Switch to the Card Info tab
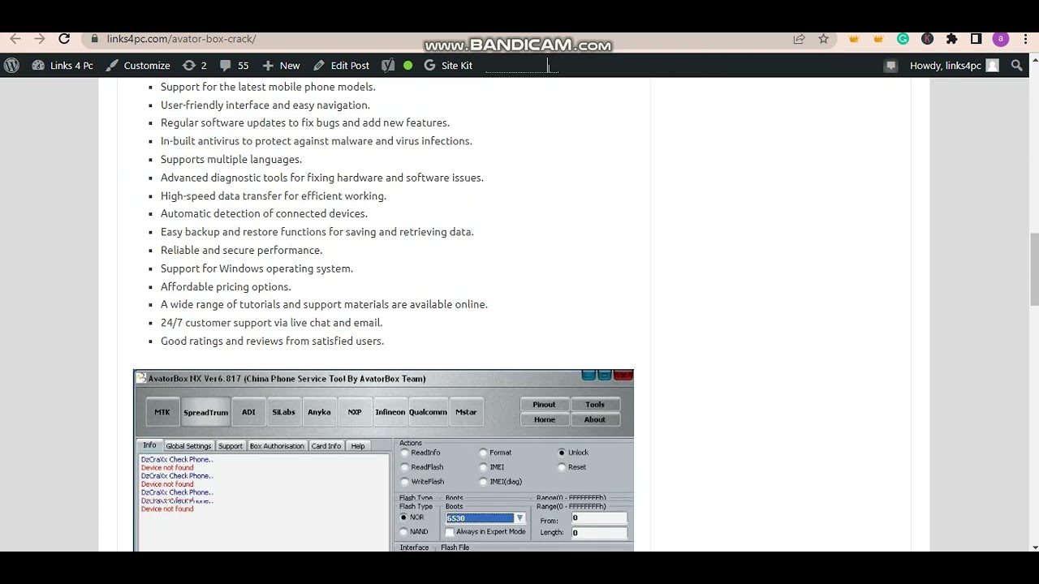Image resolution: width=1039 pixels, height=584 pixels. coord(326,446)
